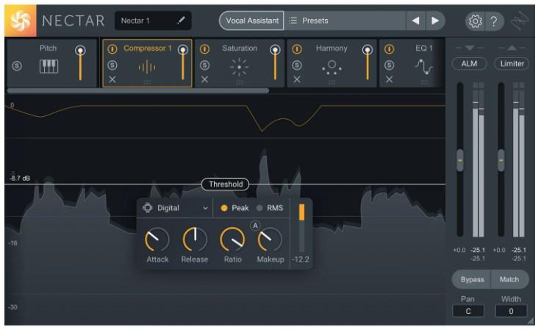Click the Saturation mix slider
The image size is (541, 330).
click(x=275, y=63)
